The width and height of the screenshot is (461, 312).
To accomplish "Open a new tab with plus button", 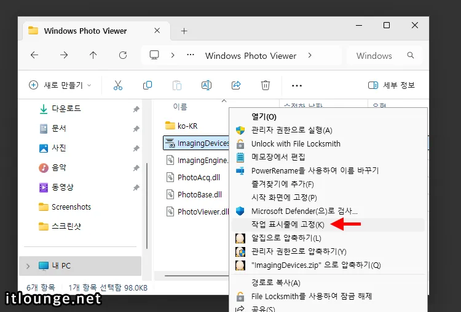I will [x=184, y=31].
